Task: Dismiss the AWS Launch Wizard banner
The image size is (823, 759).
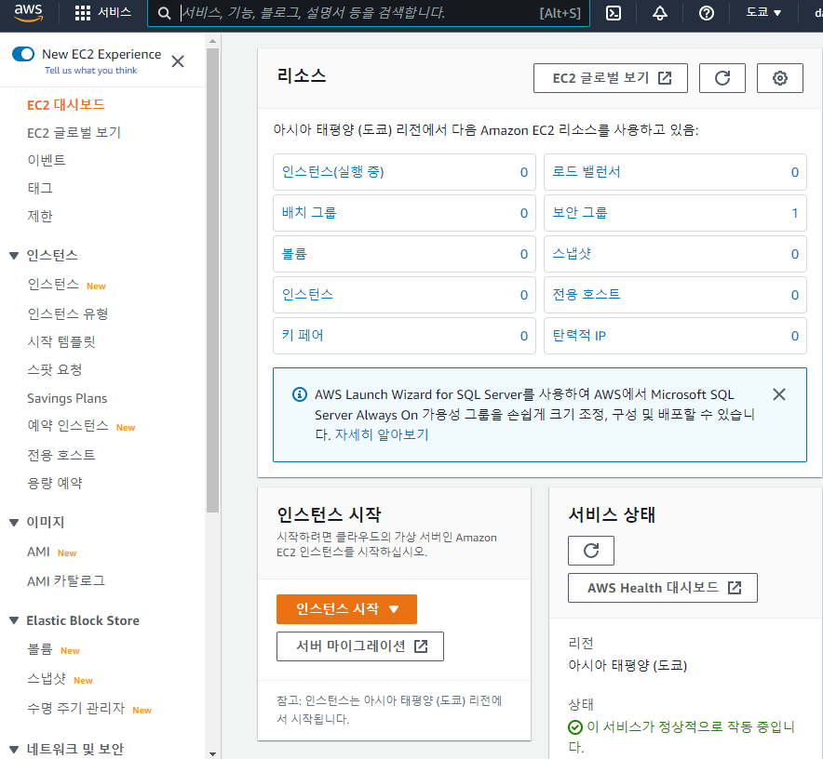Action: pyautogui.click(x=779, y=394)
